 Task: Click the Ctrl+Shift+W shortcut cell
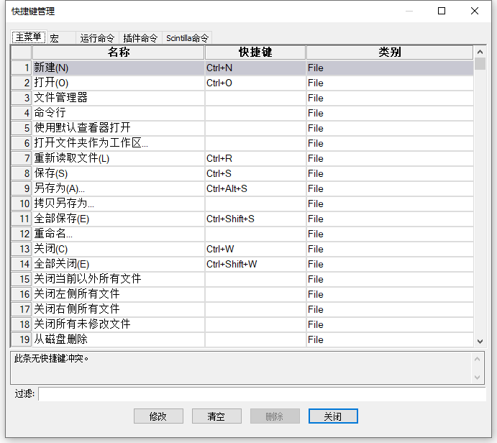pos(255,264)
